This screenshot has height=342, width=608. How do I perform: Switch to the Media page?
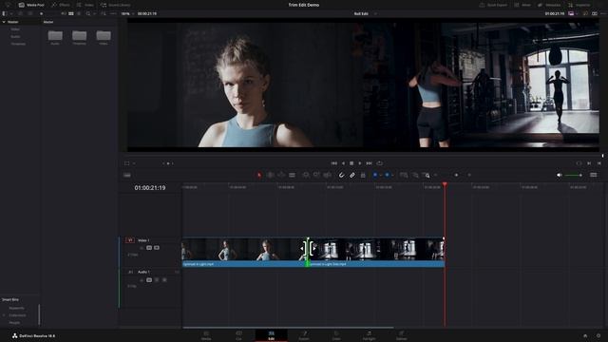(x=206, y=335)
